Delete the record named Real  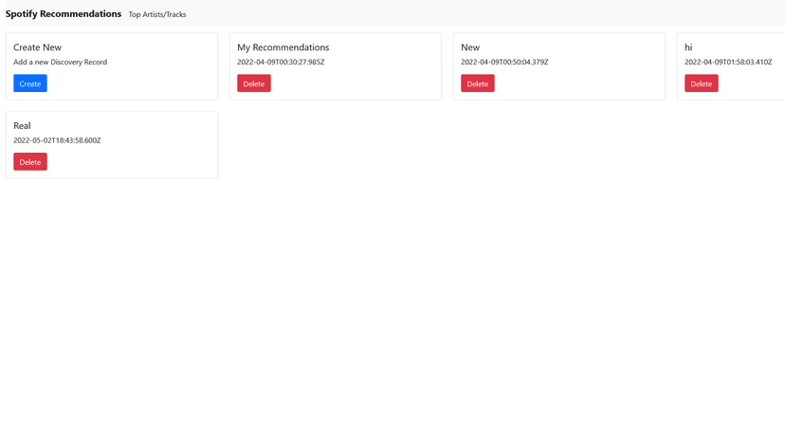(x=30, y=162)
